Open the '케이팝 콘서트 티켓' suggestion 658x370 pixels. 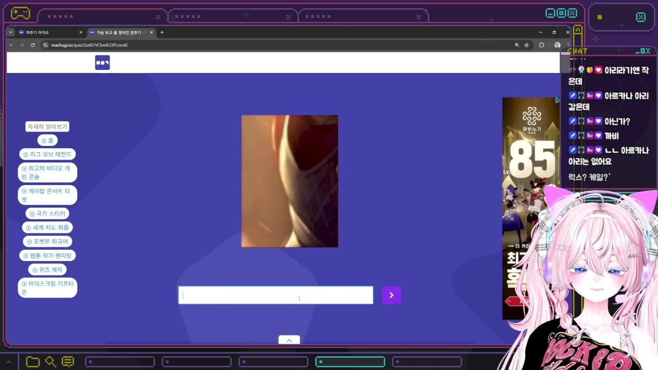tap(47, 195)
